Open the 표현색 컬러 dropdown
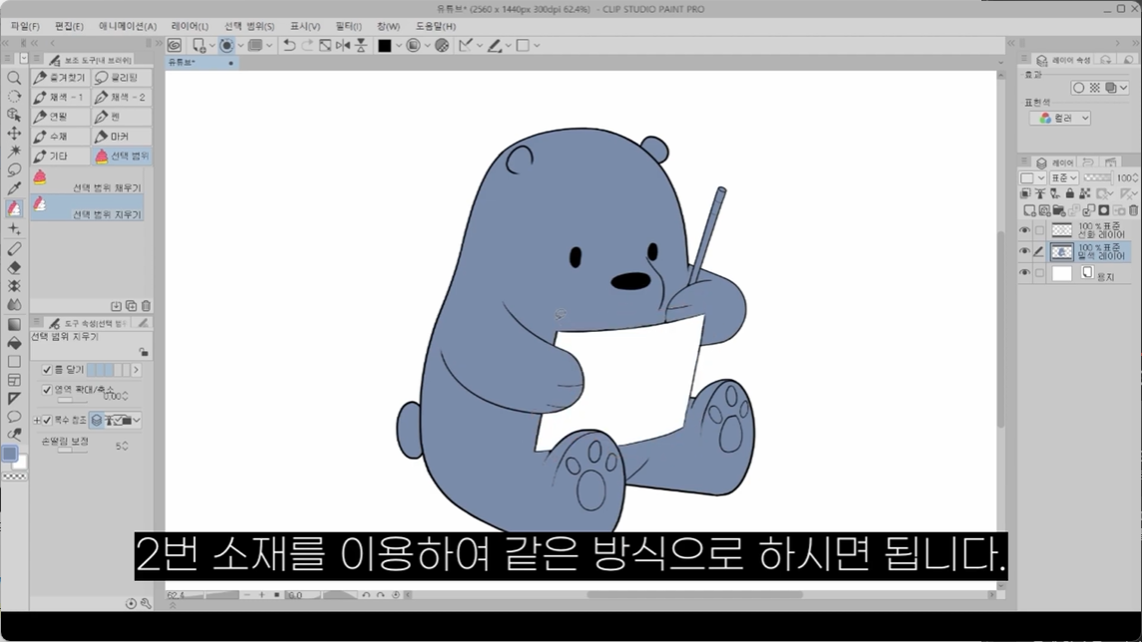The image size is (1142, 642). (1059, 118)
